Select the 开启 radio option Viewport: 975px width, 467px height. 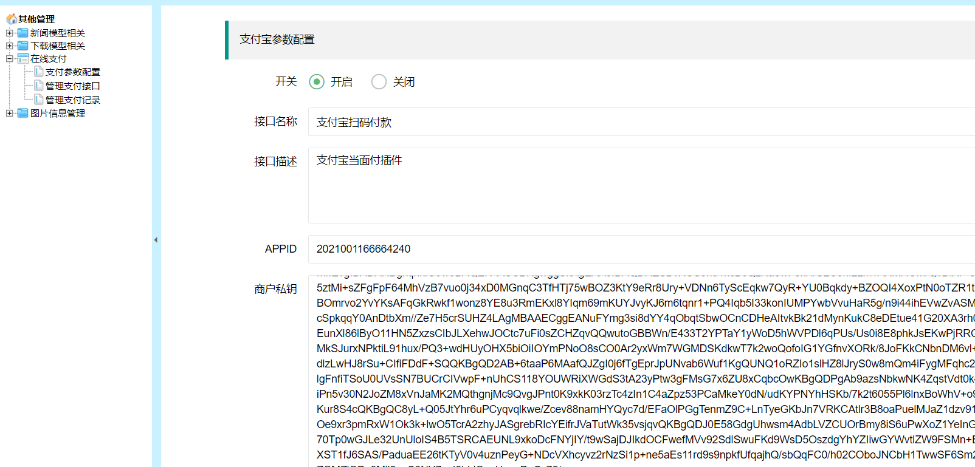[x=317, y=81]
